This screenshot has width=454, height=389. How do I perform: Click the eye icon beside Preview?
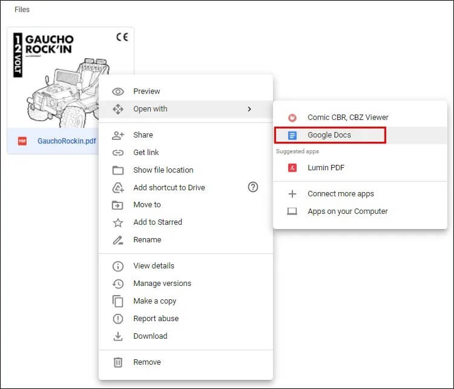(x=118, y=91)
